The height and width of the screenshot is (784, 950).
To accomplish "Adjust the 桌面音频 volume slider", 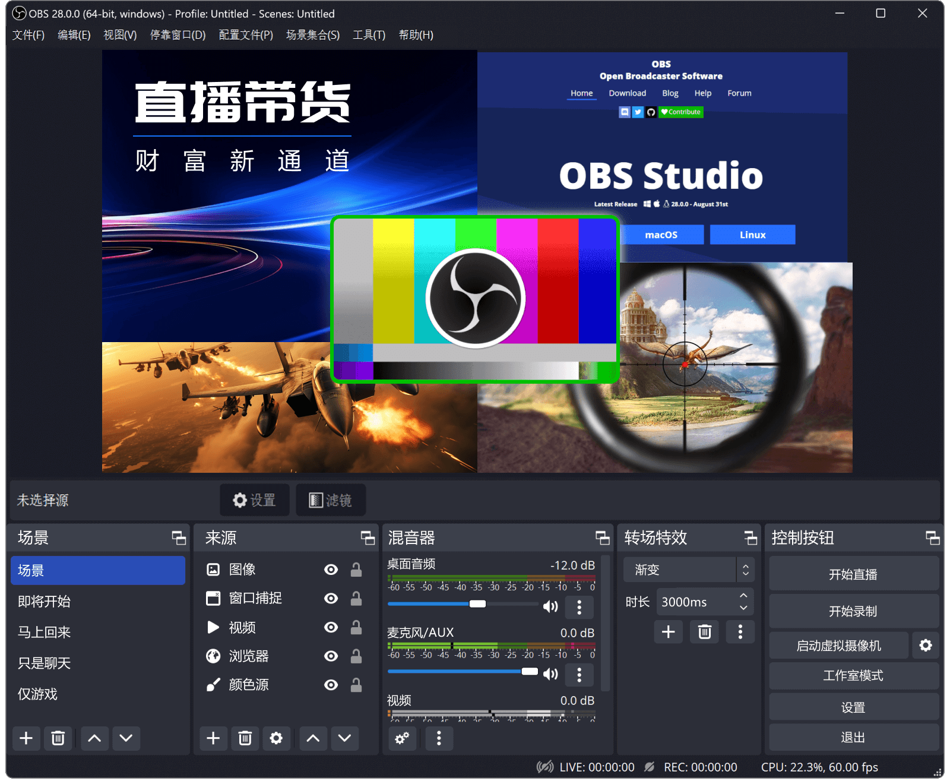I will (464, 604).
